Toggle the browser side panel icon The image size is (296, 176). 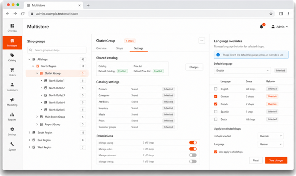(281, 13)
